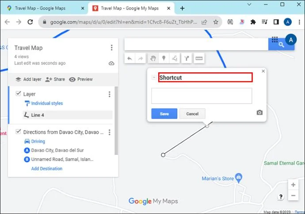This screenshot has width=305, height=214.
Task: Open a new browser tab
Action: [182, 8]
